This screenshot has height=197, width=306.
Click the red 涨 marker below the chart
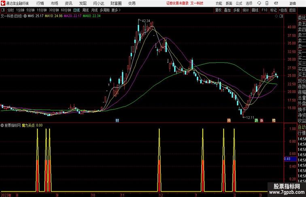point(261,121)
